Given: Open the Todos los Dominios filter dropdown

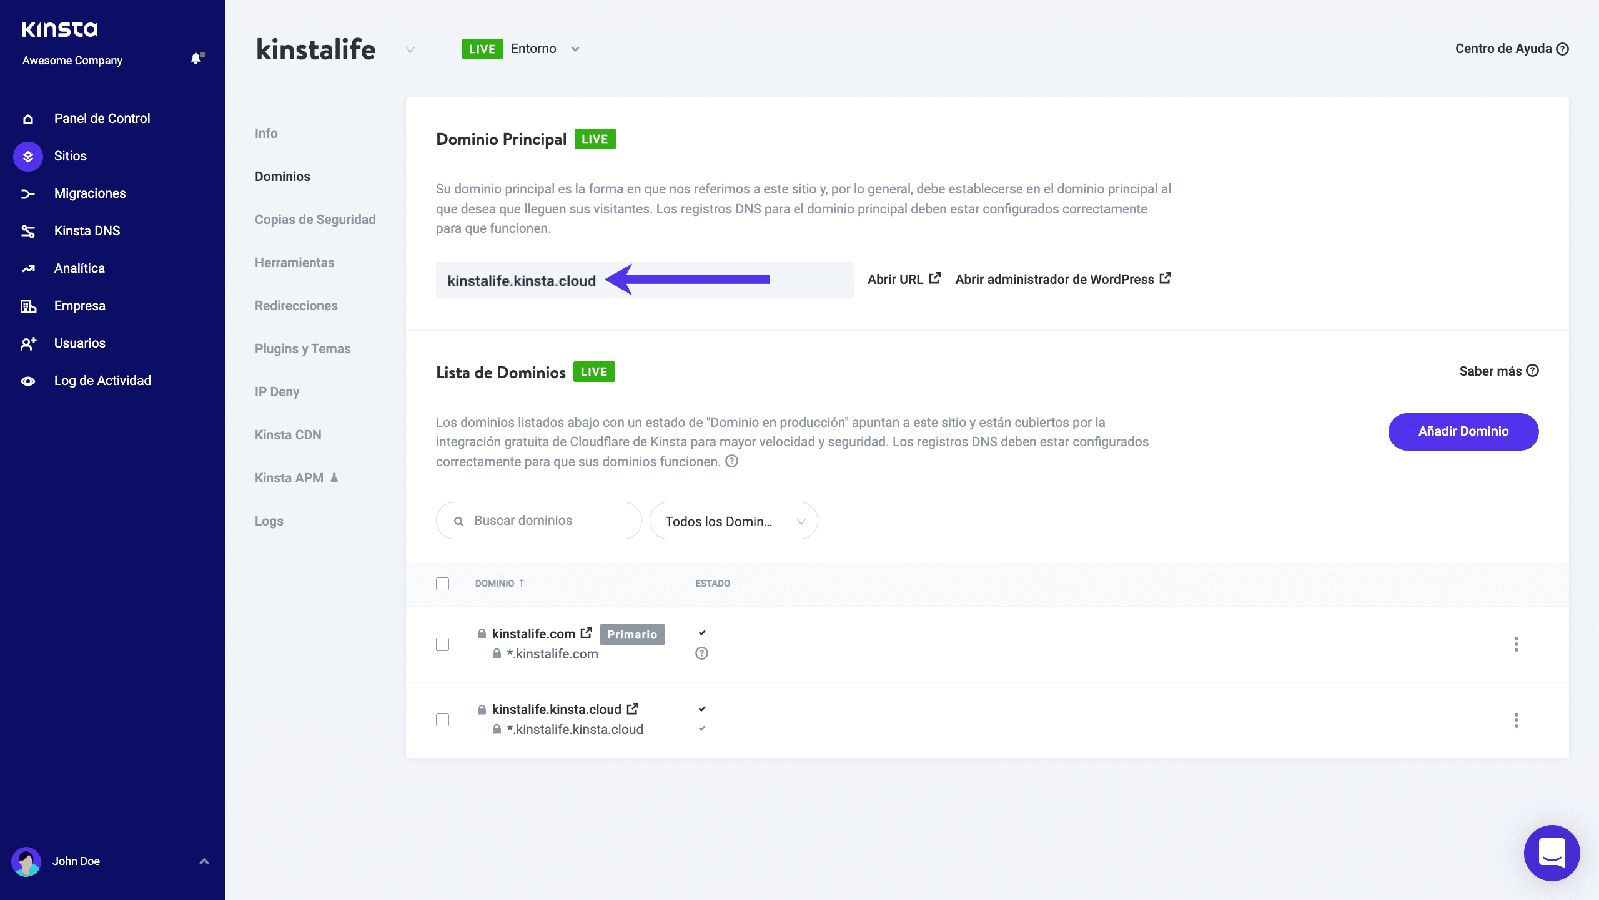Looking at the screenshot, I should pyautogui.click(x=733, y=521).
